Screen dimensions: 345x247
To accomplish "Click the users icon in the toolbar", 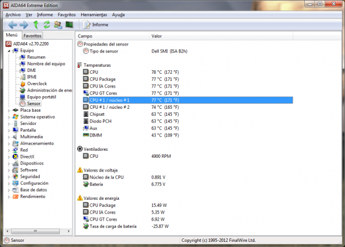I will coord(58,25).
